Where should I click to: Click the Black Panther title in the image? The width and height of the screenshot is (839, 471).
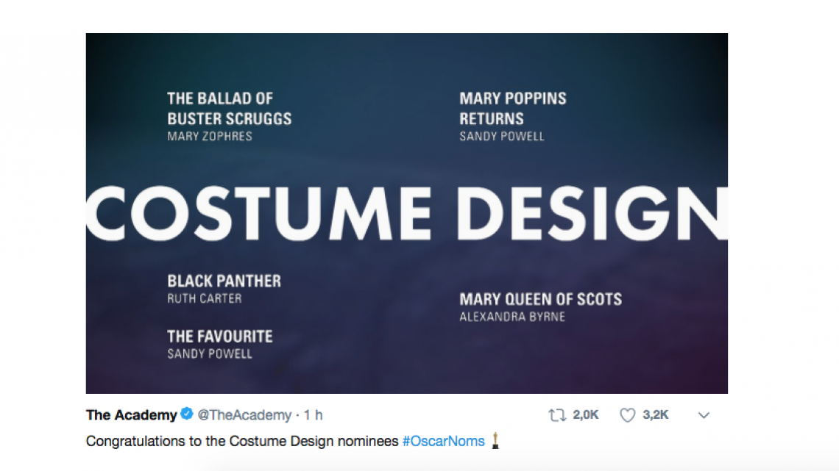pos(224,281)
